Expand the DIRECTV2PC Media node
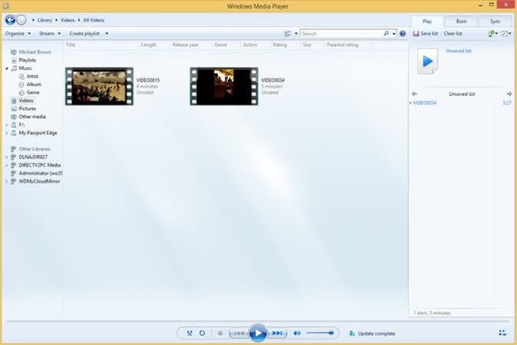The width and height of the screenshot is (517, 345). tap(7, 166)
